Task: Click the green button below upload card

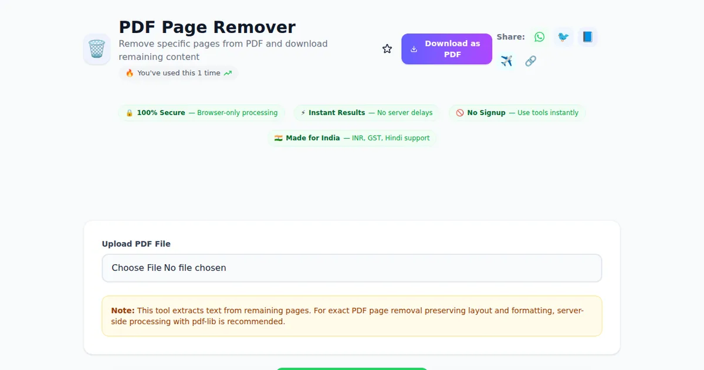Action: pos(351,368)
